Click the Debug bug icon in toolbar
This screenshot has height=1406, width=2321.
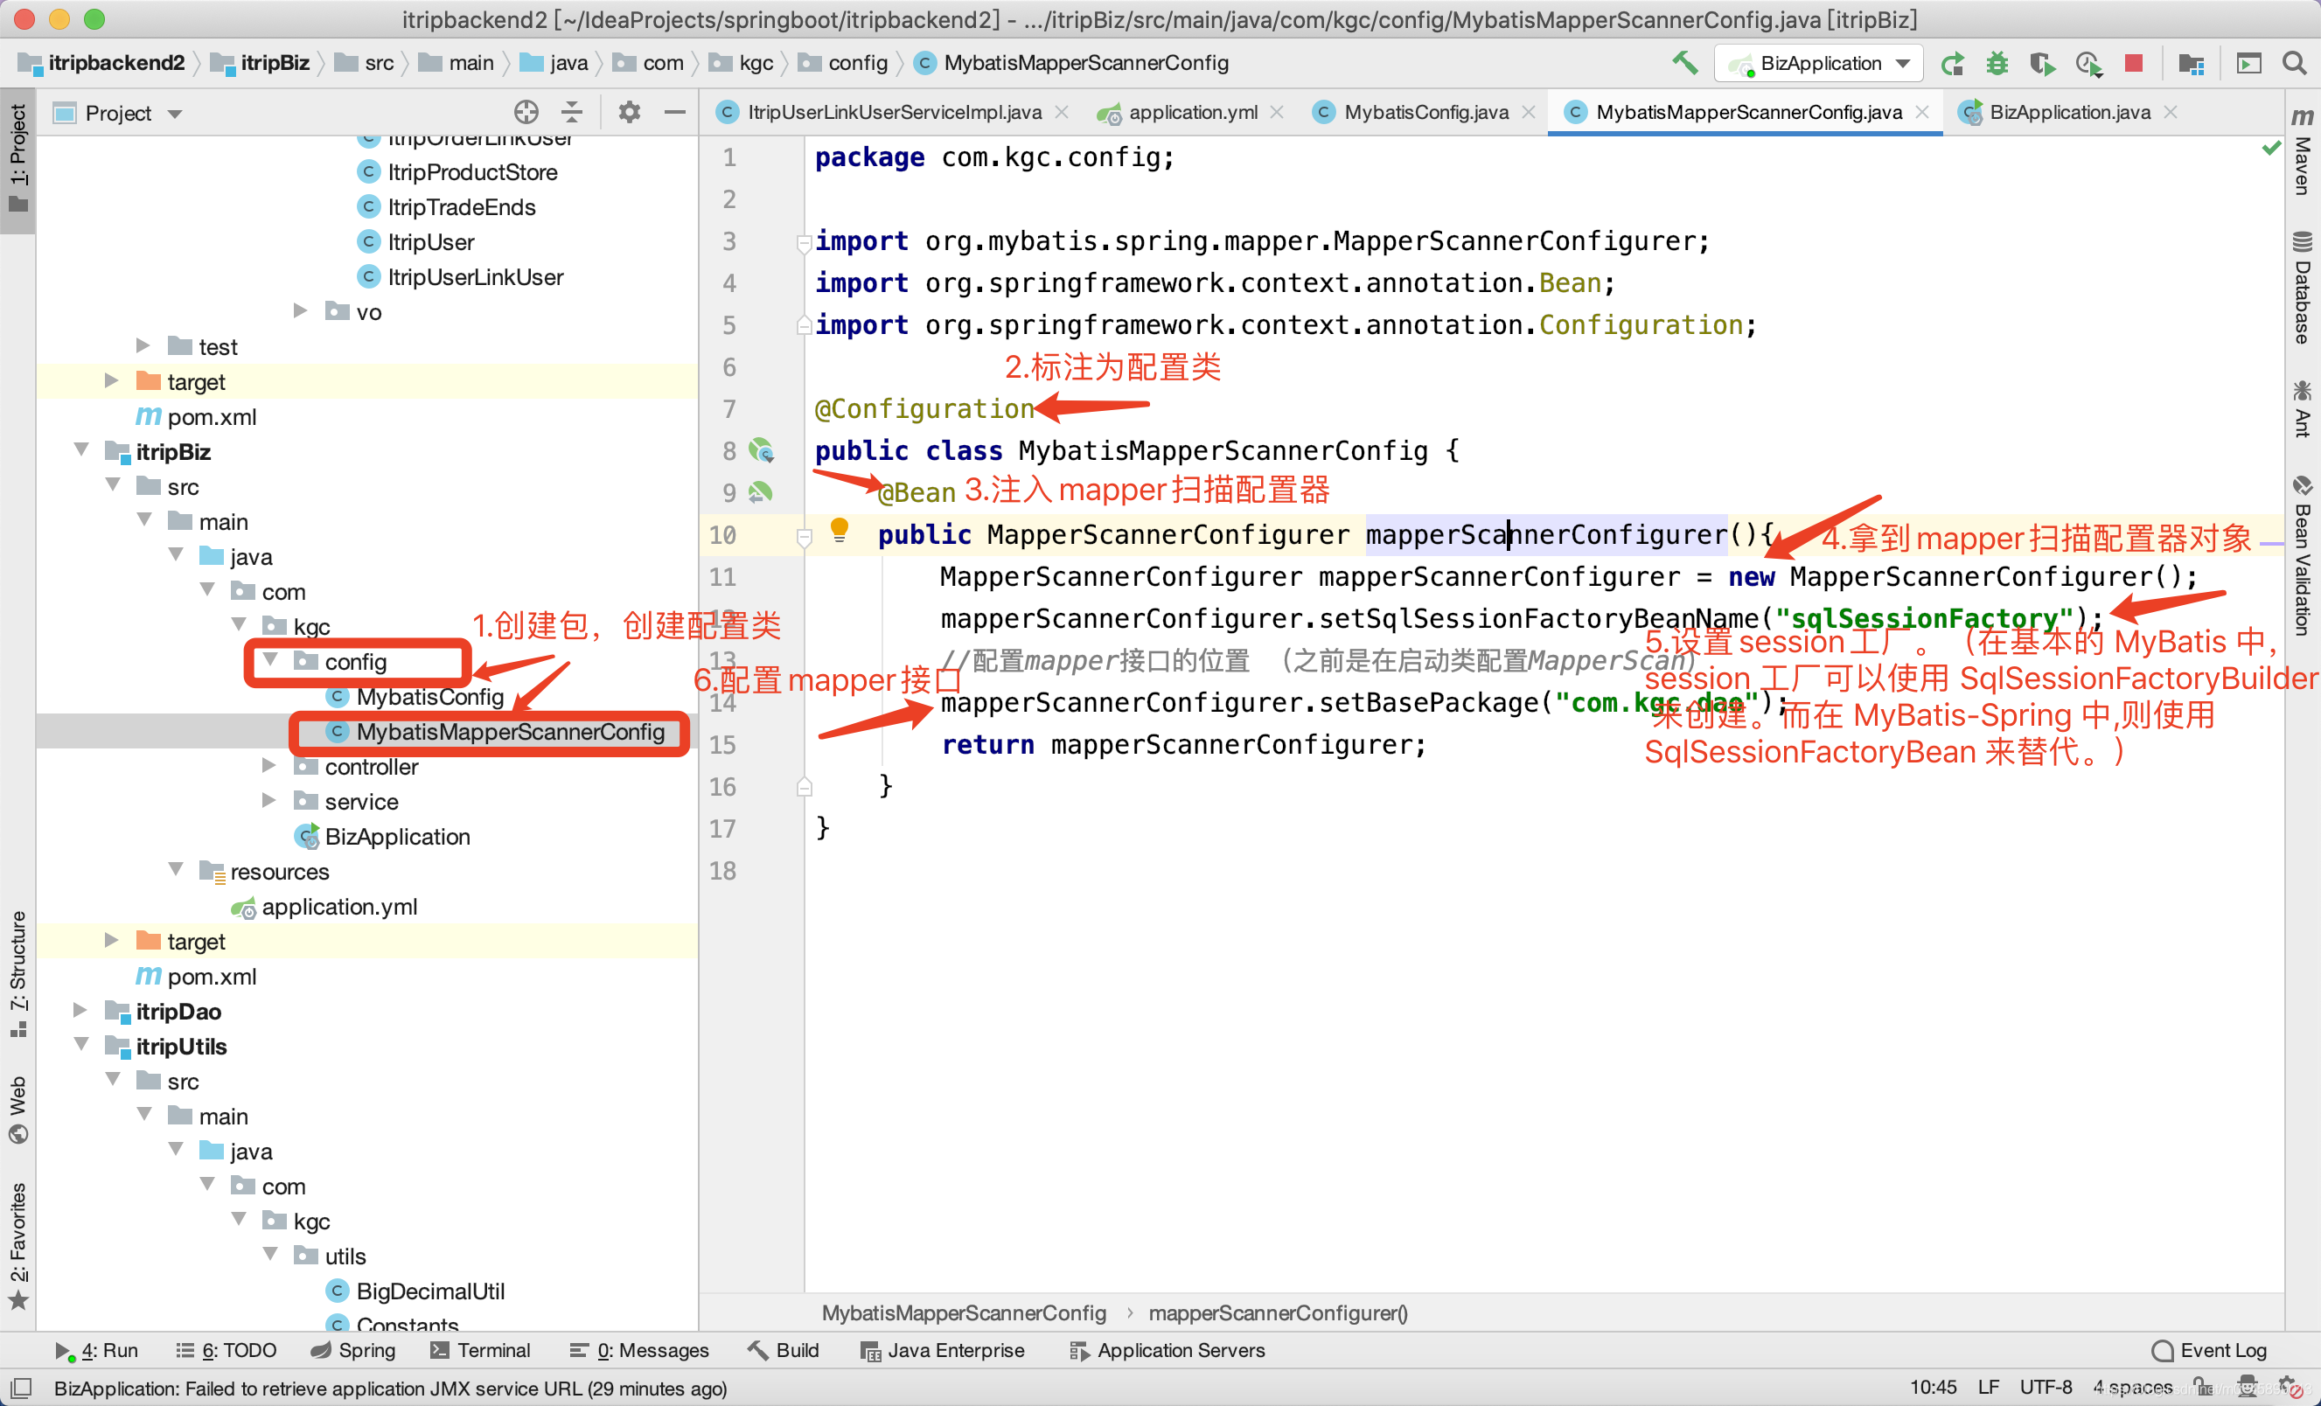pyautogui.click(x=1997, y=63)
